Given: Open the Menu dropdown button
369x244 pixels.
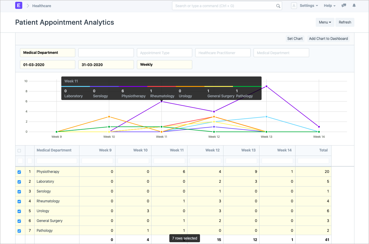Looking at the screenshot, I should point(325,22).
